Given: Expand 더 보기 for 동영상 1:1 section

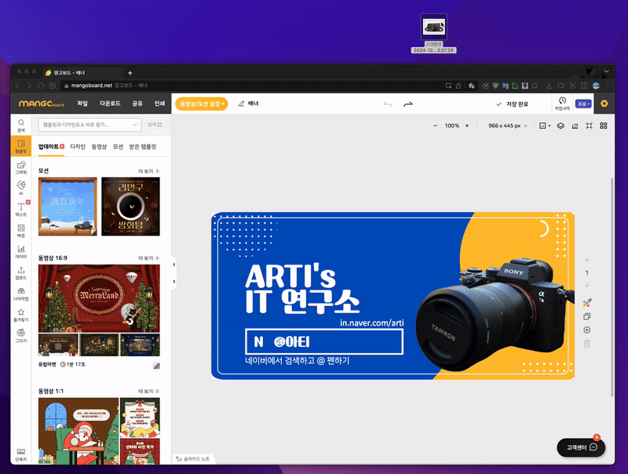Looking at the screenshot, I should point(148,391).
